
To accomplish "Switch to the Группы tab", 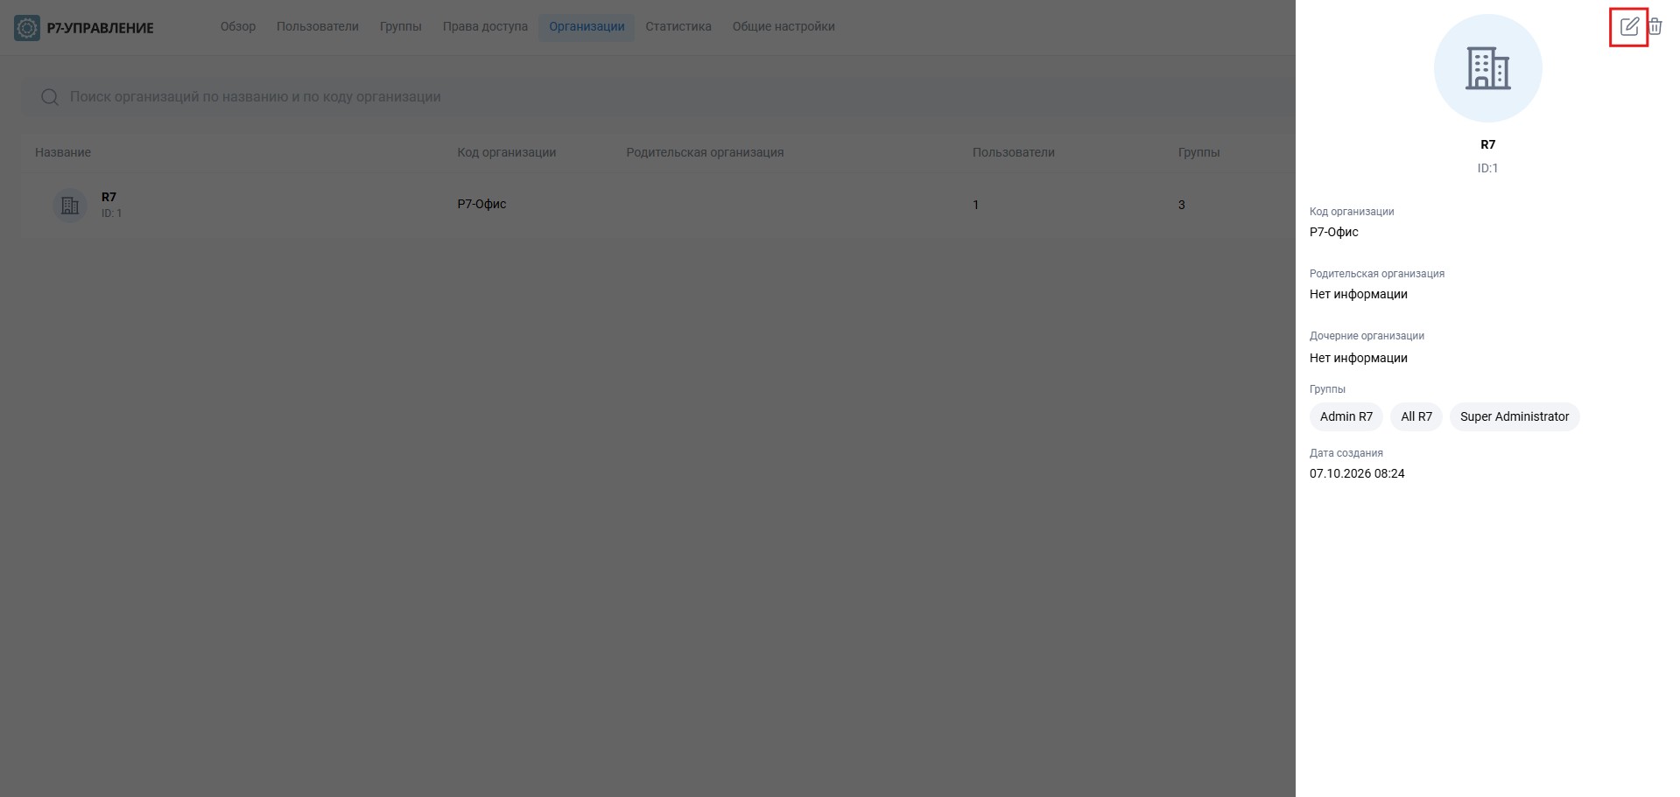I will click(401, 27).
